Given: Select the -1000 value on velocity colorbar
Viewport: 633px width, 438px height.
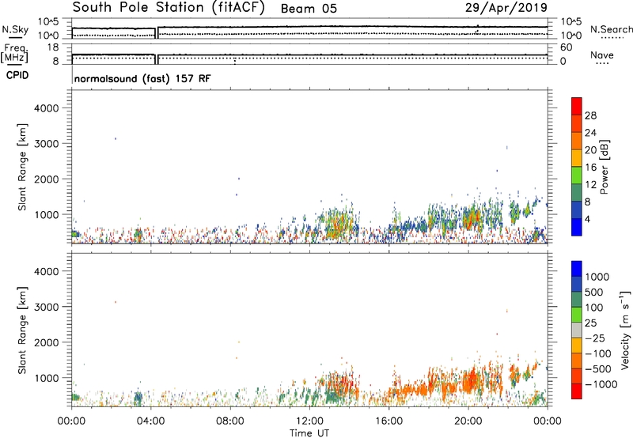Looking at the screenshot, I should coord(601,384).
